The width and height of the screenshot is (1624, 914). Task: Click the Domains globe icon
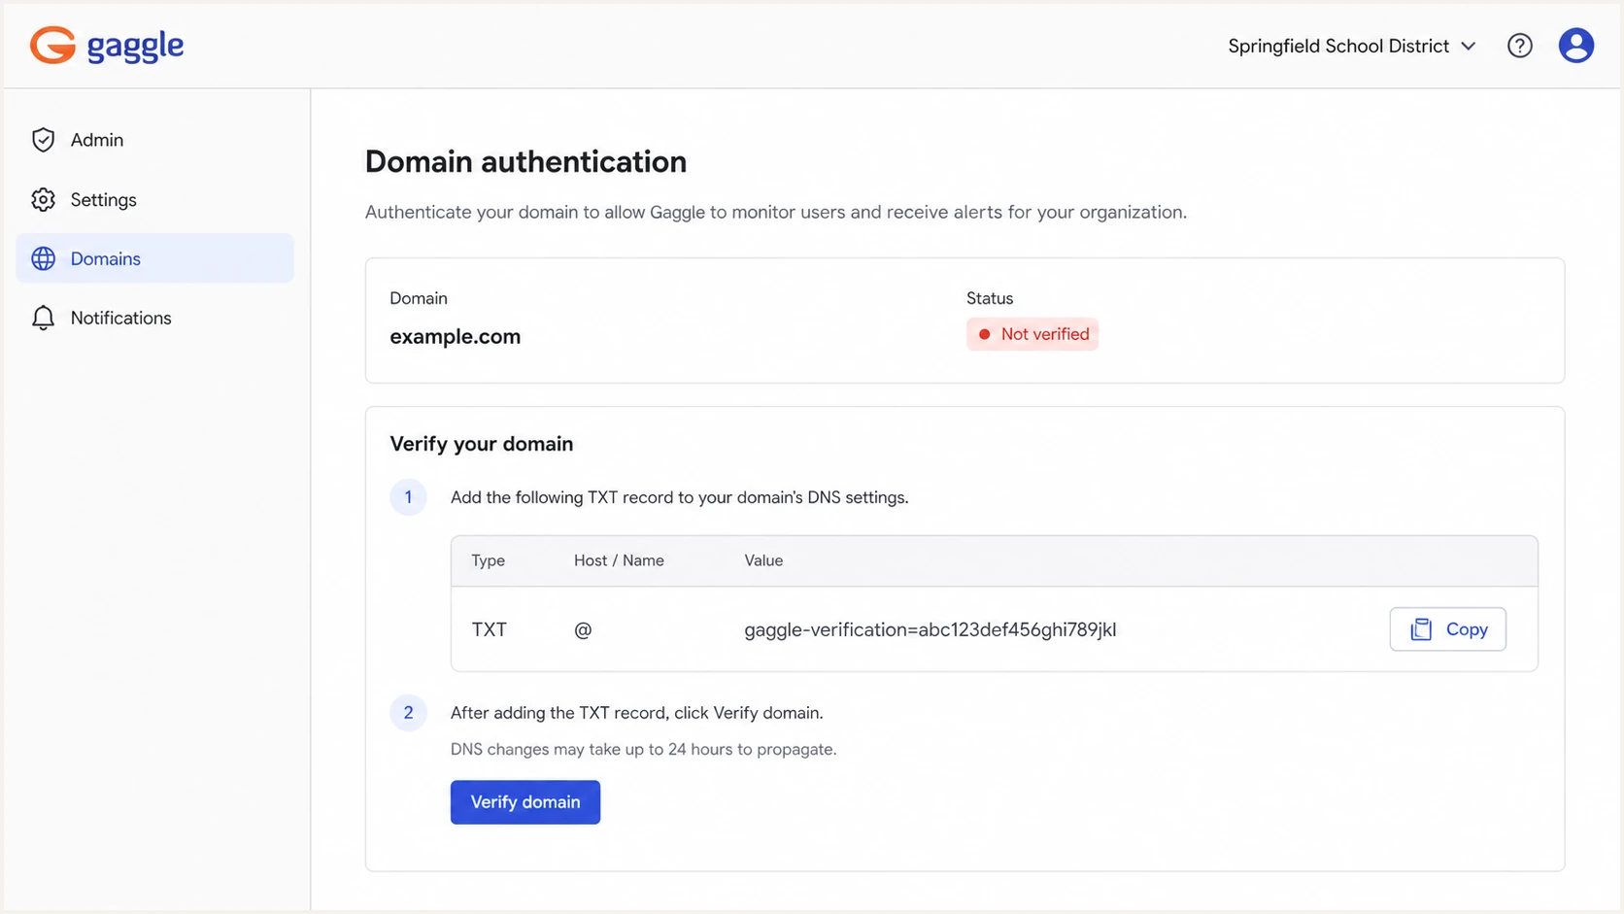pos(43,258)
